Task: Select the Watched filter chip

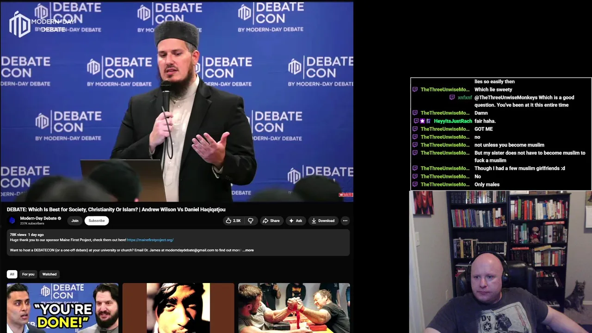Action: (x=49, y=274)
